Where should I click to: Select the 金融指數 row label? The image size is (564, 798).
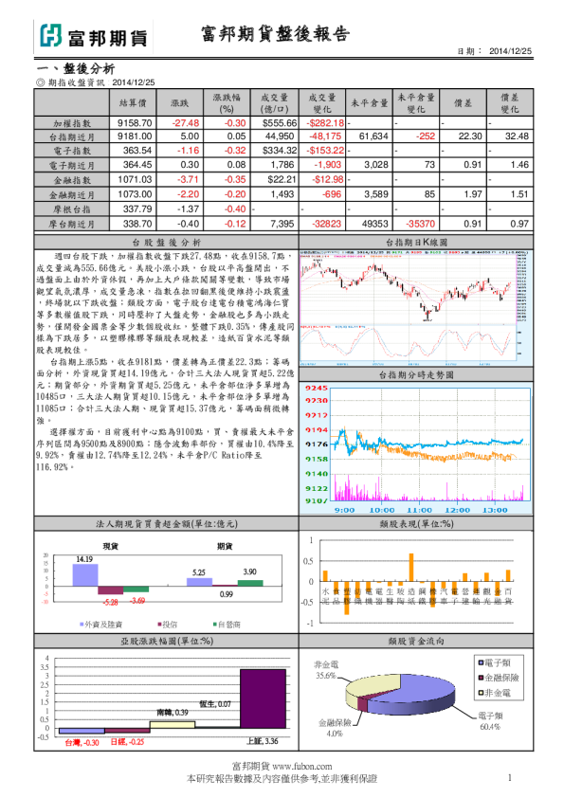click(x=72, y=180)
